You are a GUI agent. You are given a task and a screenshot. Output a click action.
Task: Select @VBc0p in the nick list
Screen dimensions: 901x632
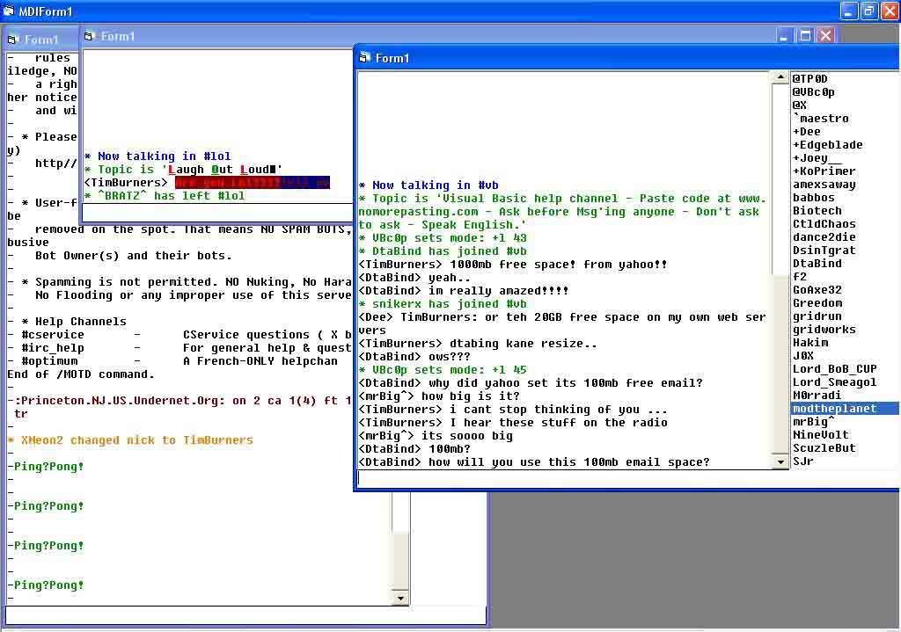tap(813, 92)
